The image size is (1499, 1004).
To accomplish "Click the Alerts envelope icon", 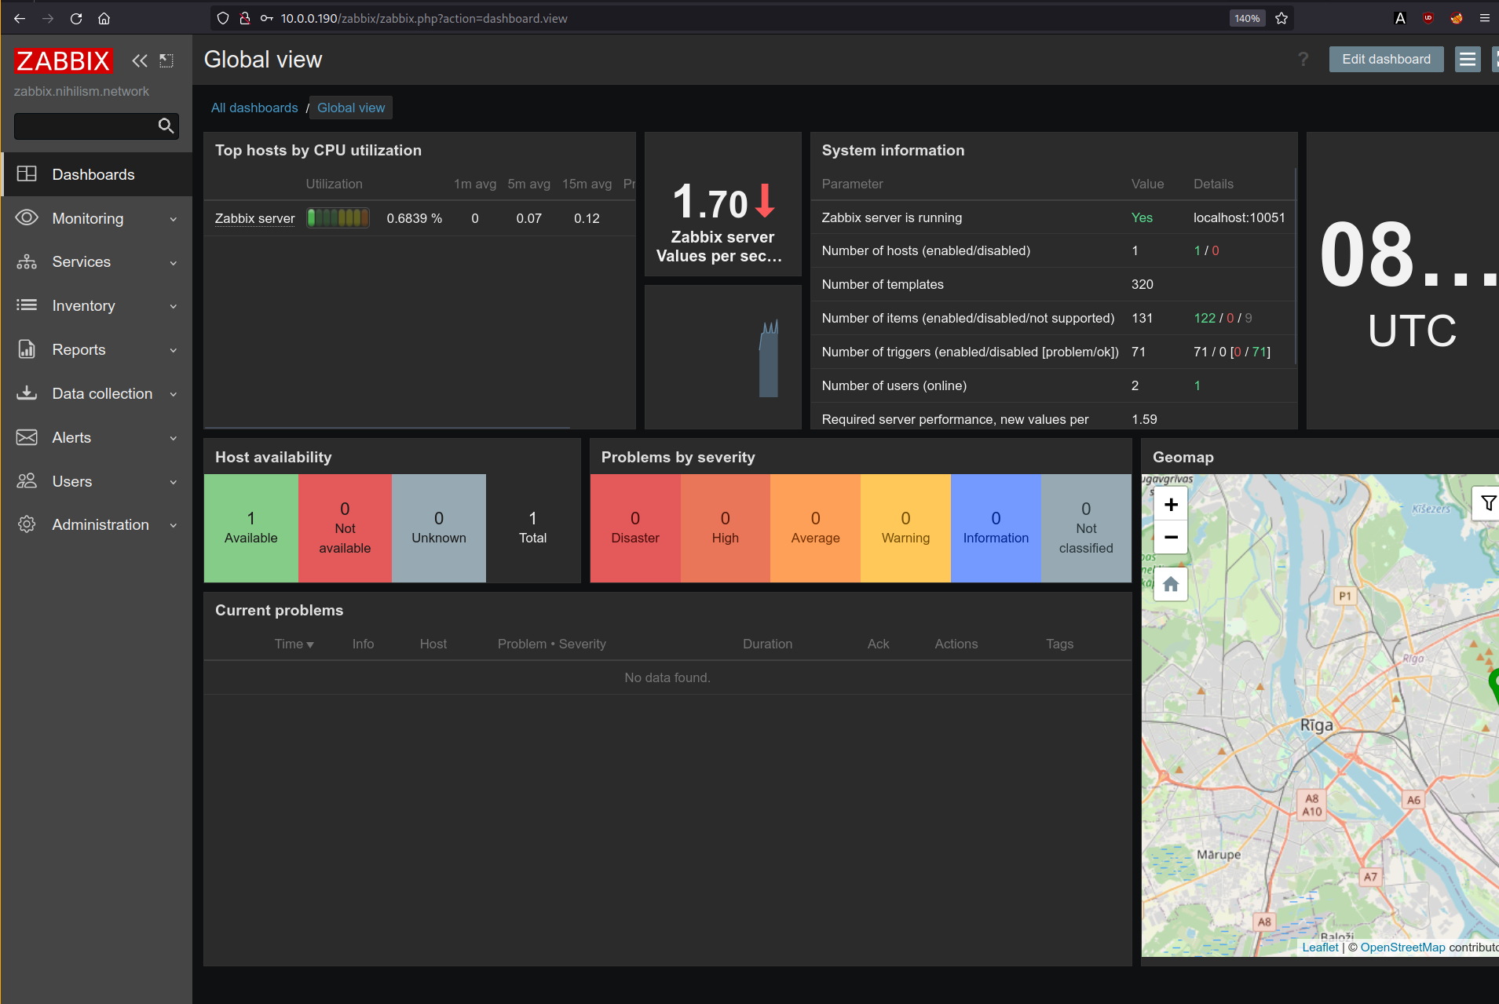I will (27, 437).
